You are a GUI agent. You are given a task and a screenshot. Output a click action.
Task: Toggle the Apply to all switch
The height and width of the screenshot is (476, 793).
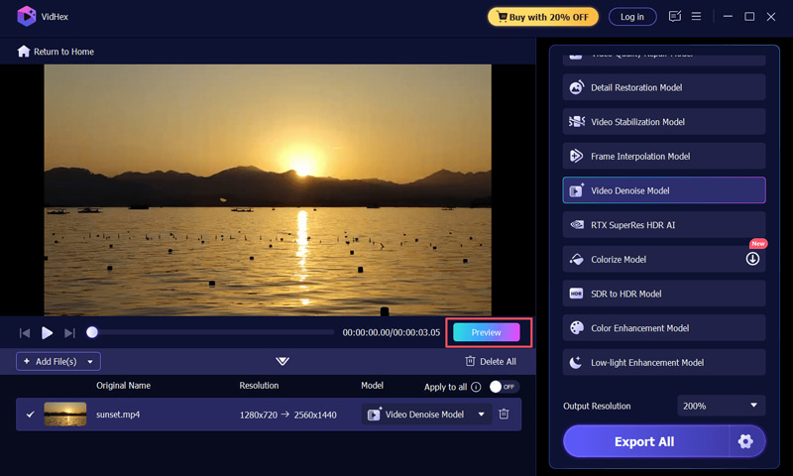504,387
